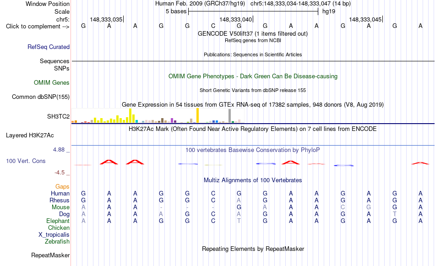Screen dimensions: 435x266
Task: Click the T base in the Dog row
Action: pos(395,214)
